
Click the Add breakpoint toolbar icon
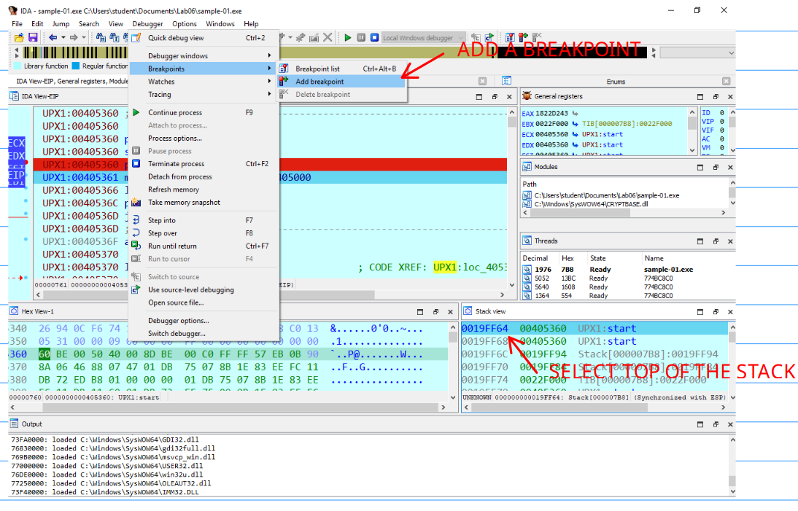coord(523,38)
